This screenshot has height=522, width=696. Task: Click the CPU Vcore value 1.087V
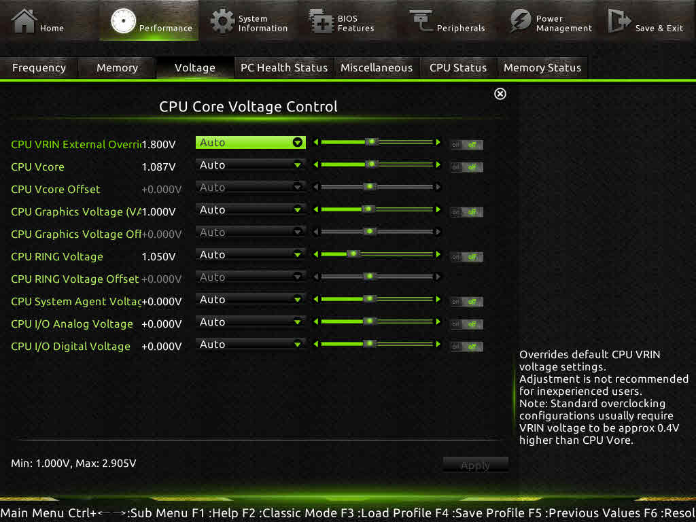[x=158, y=167]
